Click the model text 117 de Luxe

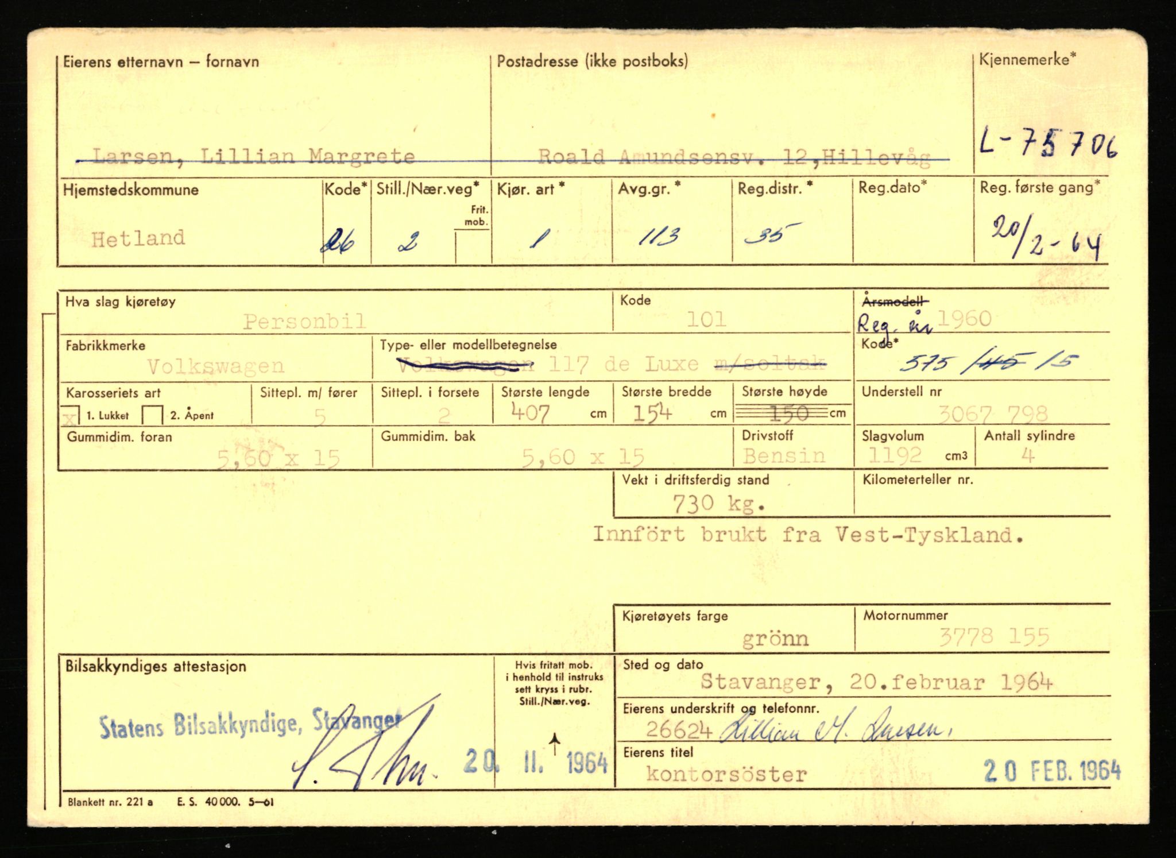[x=623, y=364]
